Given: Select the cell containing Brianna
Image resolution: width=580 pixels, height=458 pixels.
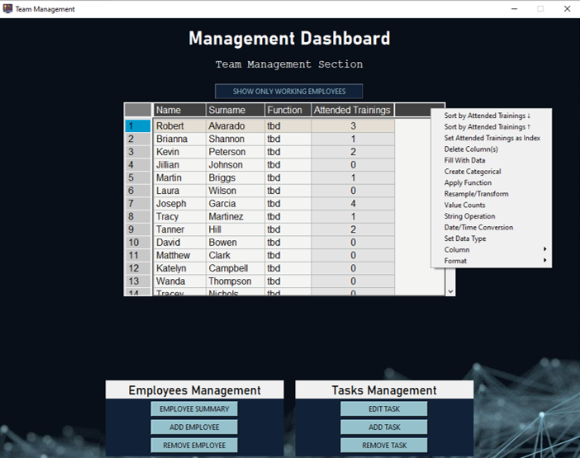Looking at the screenshot, I should click(179, 139).
